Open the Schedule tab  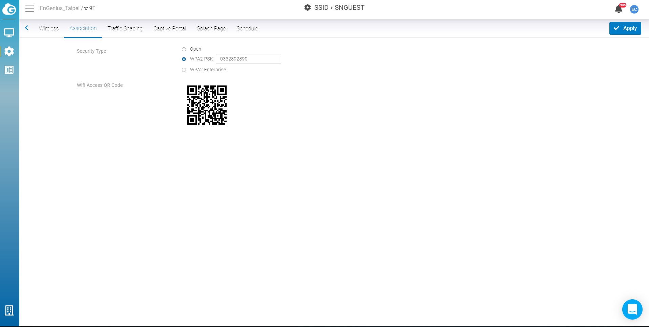pos(247,28)
